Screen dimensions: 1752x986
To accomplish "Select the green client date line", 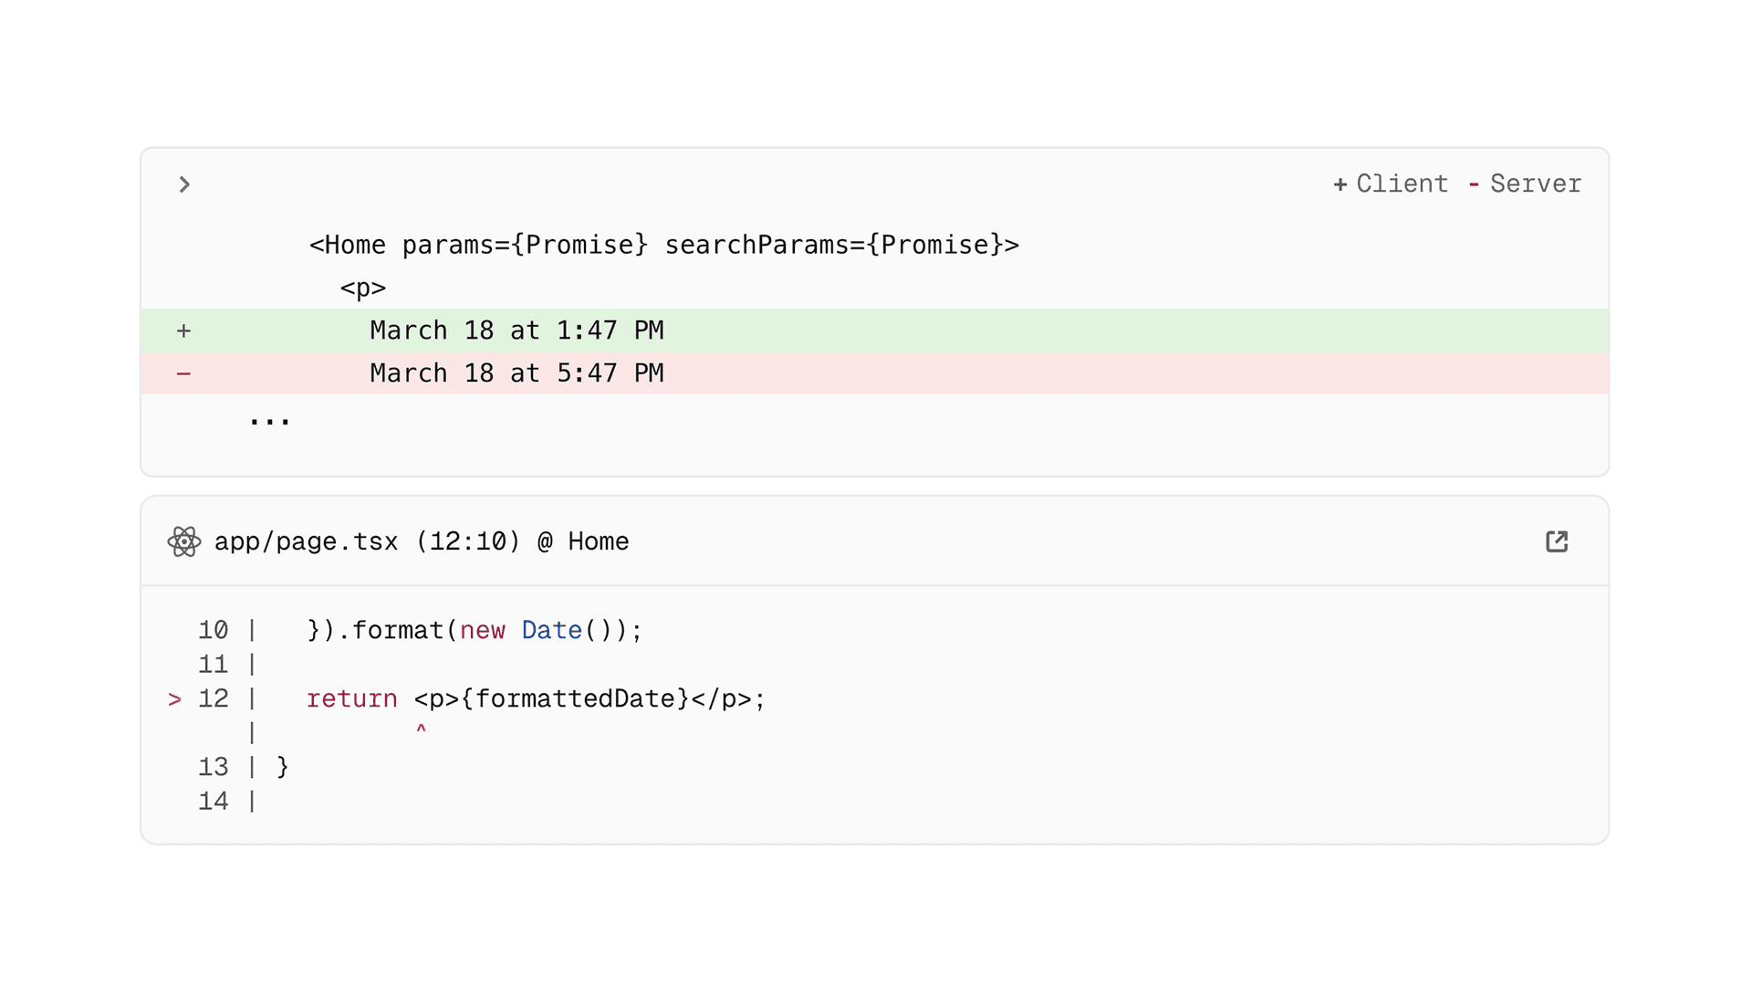I will [516, 330].
